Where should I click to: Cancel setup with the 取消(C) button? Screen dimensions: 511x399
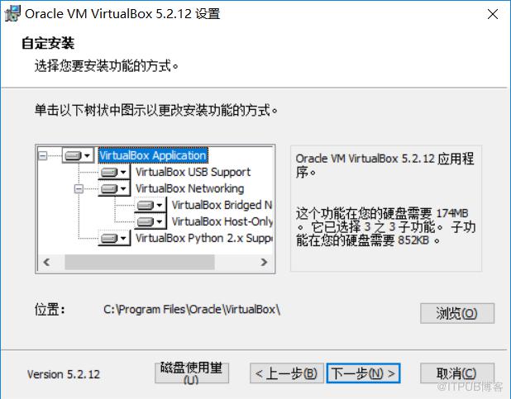[457, 373]
